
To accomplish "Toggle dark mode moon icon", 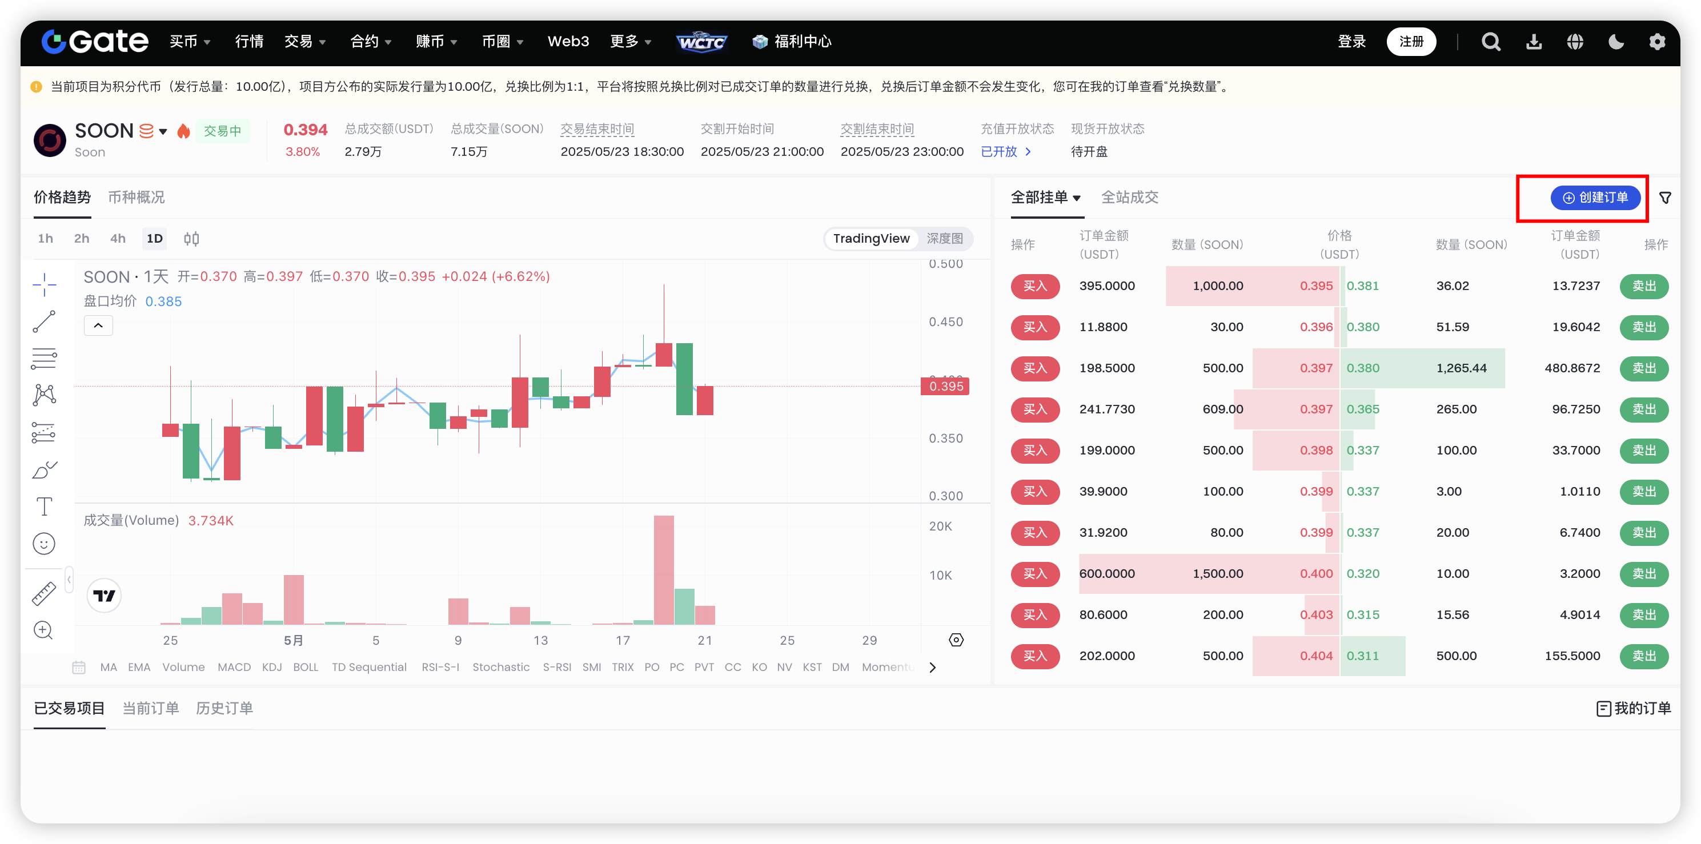I will (x=1615, y=42).
